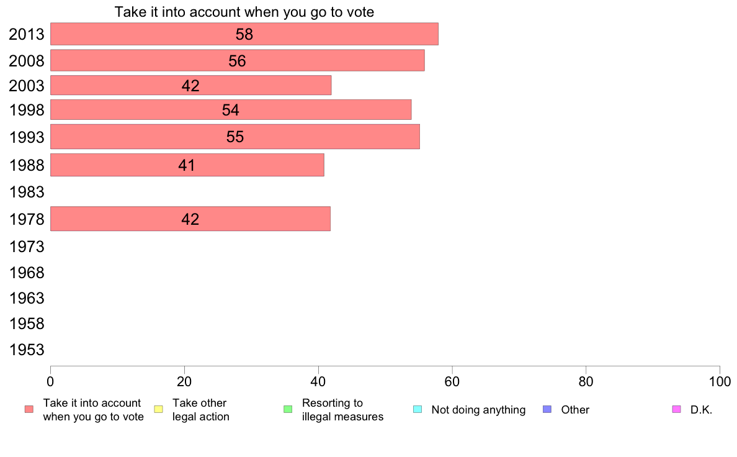
Task: Click the 100 tick on x-axis
Action: pos(720,382)
